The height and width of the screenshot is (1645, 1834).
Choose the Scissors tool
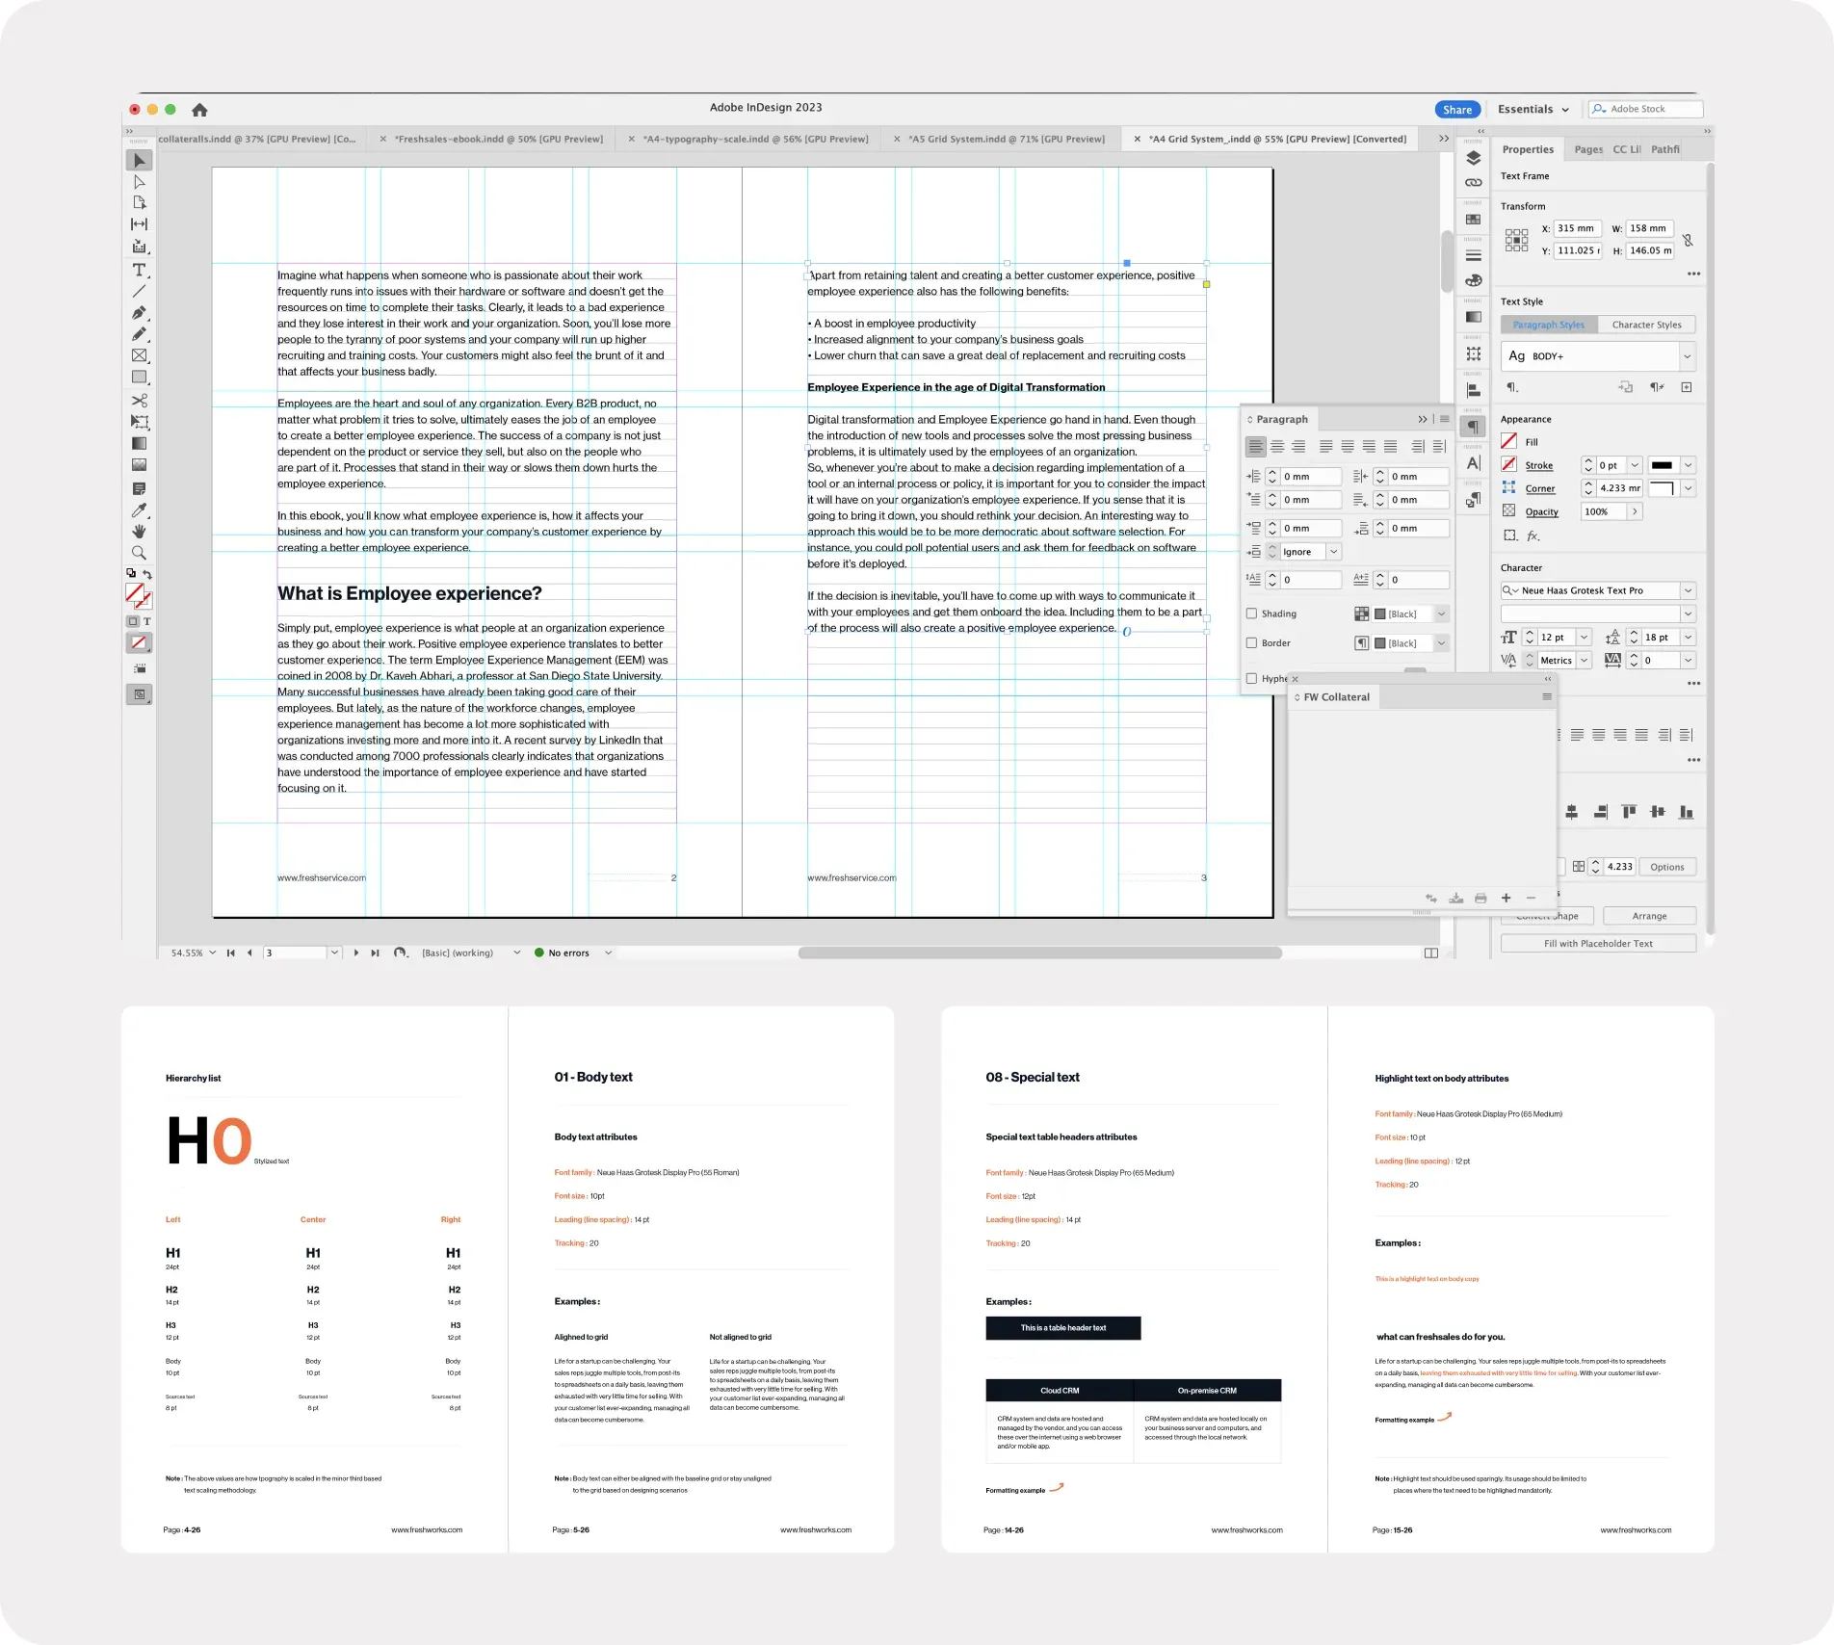[139, 401]
